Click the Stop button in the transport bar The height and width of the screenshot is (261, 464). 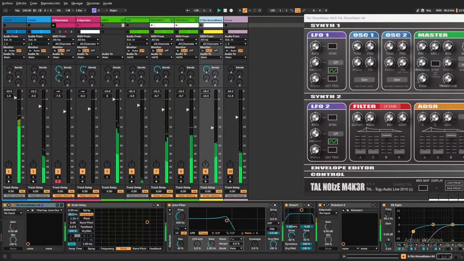tap(225, 10)
